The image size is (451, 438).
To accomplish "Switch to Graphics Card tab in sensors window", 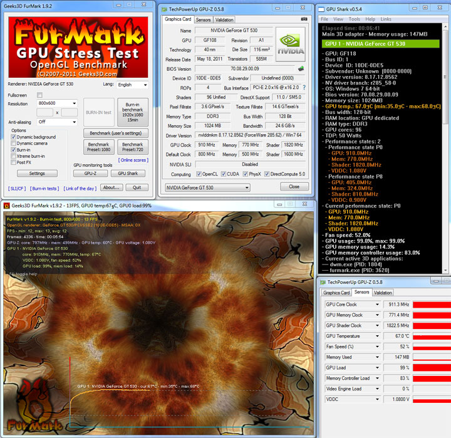I will [336, 293].
